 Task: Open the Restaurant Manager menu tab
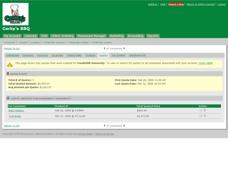[92, 36]
